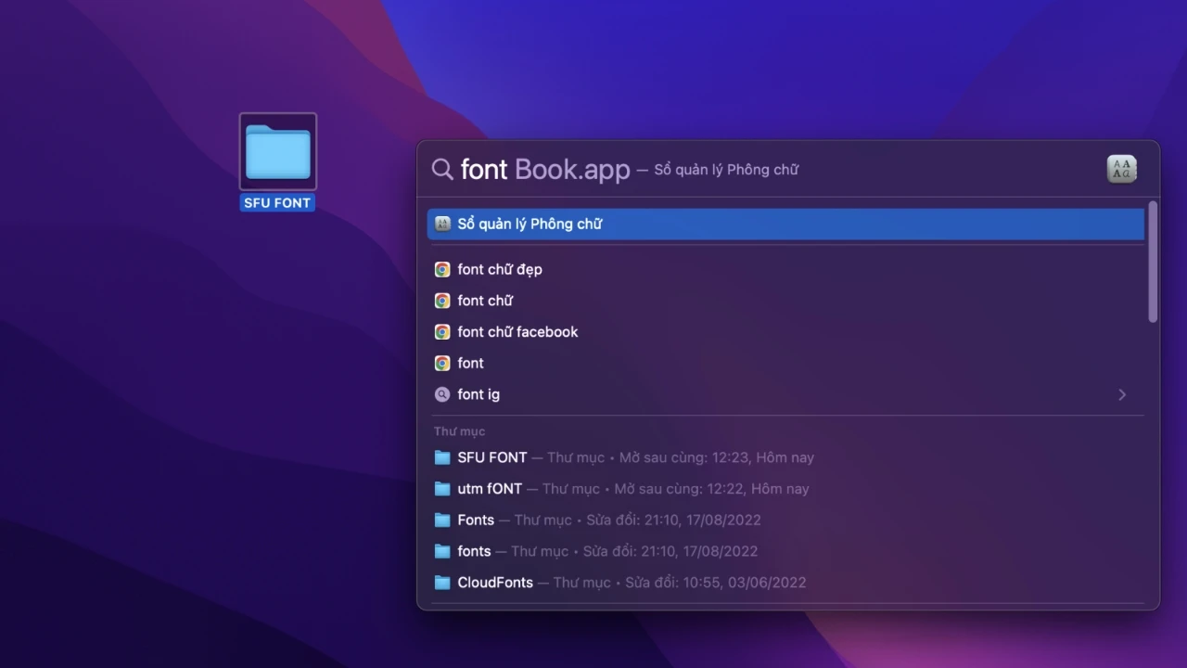Screen dimensions: 1187x668
Task: Click folder icon next to CloudFonts result
Action: [x=442, y=583]
